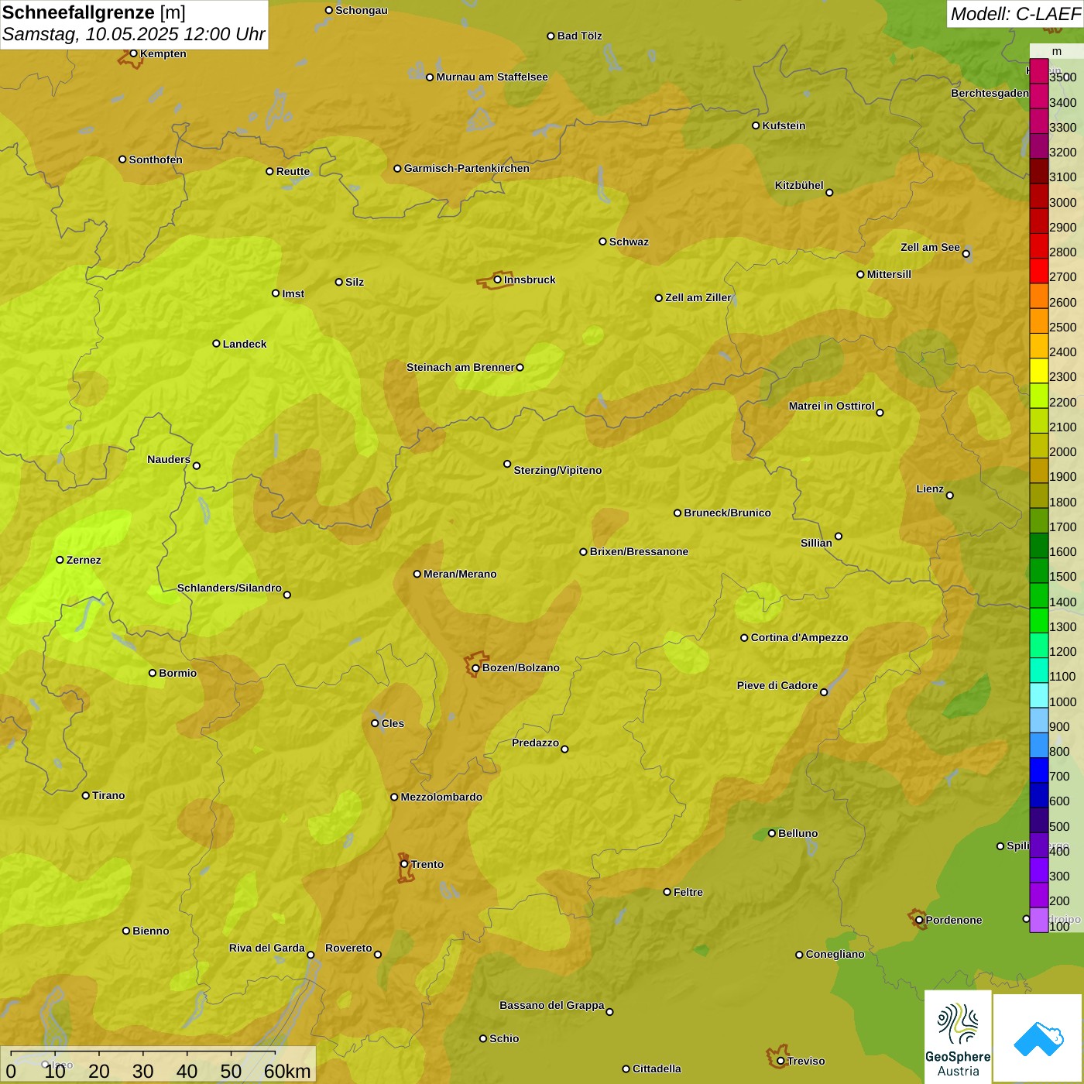The height and width of the screenshot is (1084, 1084).
Task: Click the Zell am See location dot
Action: (x=966, y=253)
